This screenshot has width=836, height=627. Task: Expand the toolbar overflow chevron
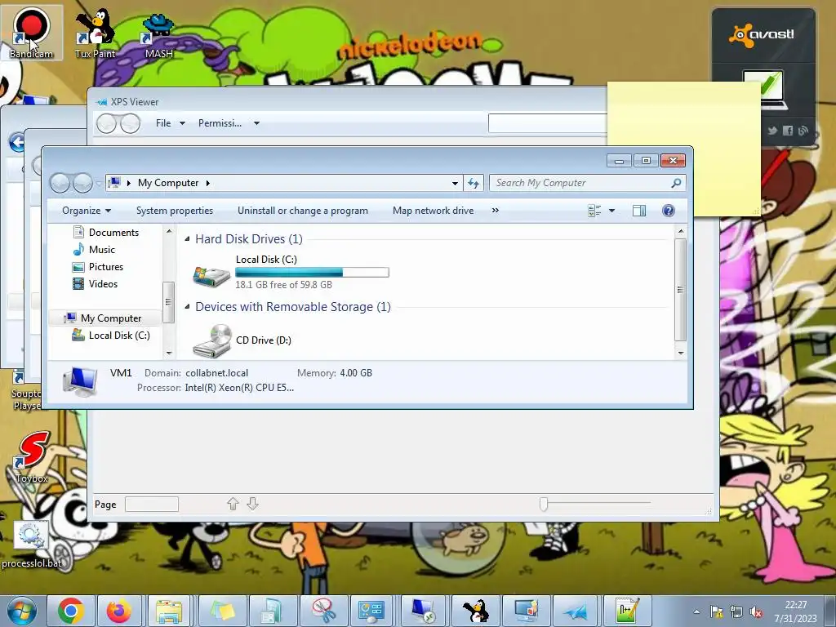(x=496, y=211)
